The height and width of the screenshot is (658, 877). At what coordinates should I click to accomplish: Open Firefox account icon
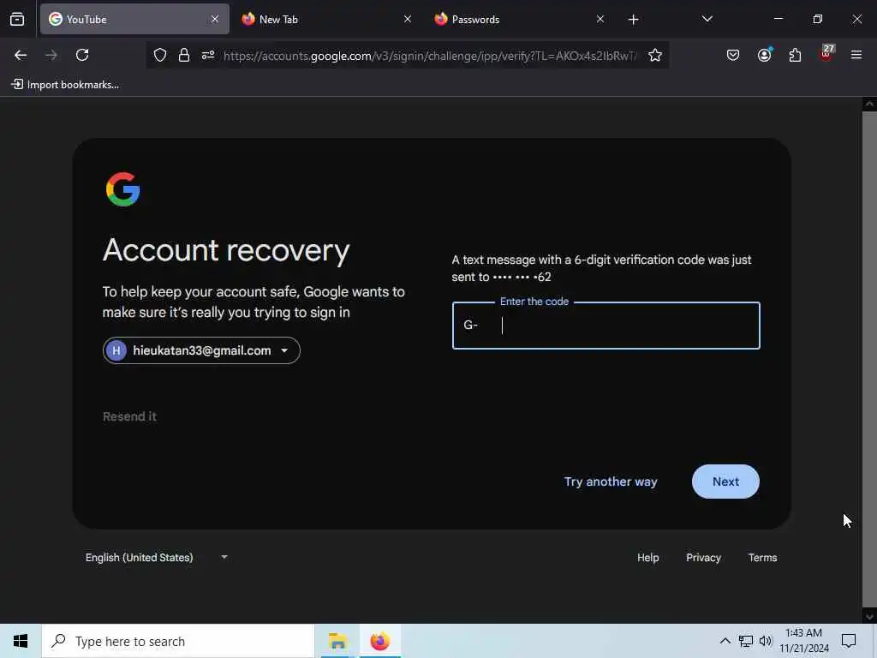(764, 55)
